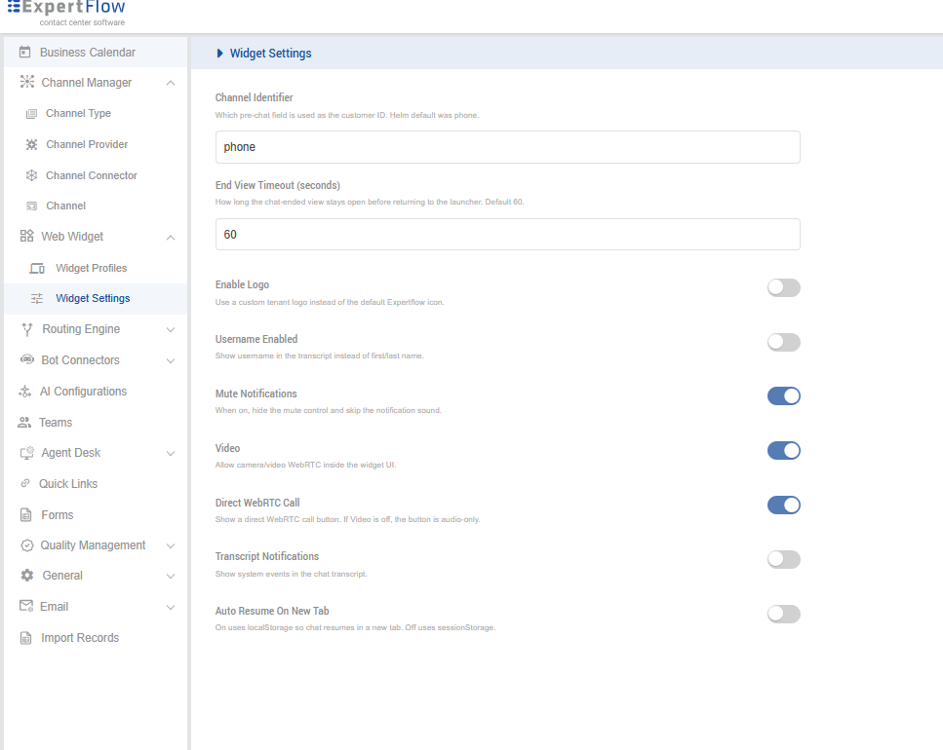Open the Widget Profiles menu item
This screenshot has height=750, width=943.
(x=95, y=268)
